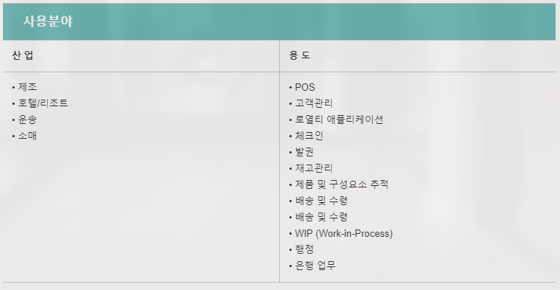
Task: Click the 발권 entry
Action: point(304,152)
